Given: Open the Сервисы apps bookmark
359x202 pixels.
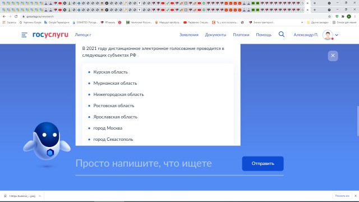Looking at the screenshot, I should click(x=9, y=22).
